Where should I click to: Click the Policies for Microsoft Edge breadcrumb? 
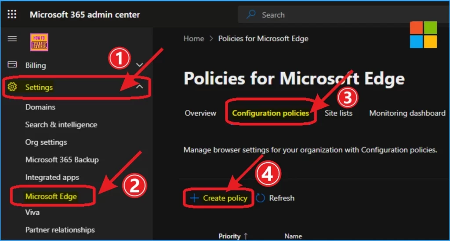pos(263,39)
